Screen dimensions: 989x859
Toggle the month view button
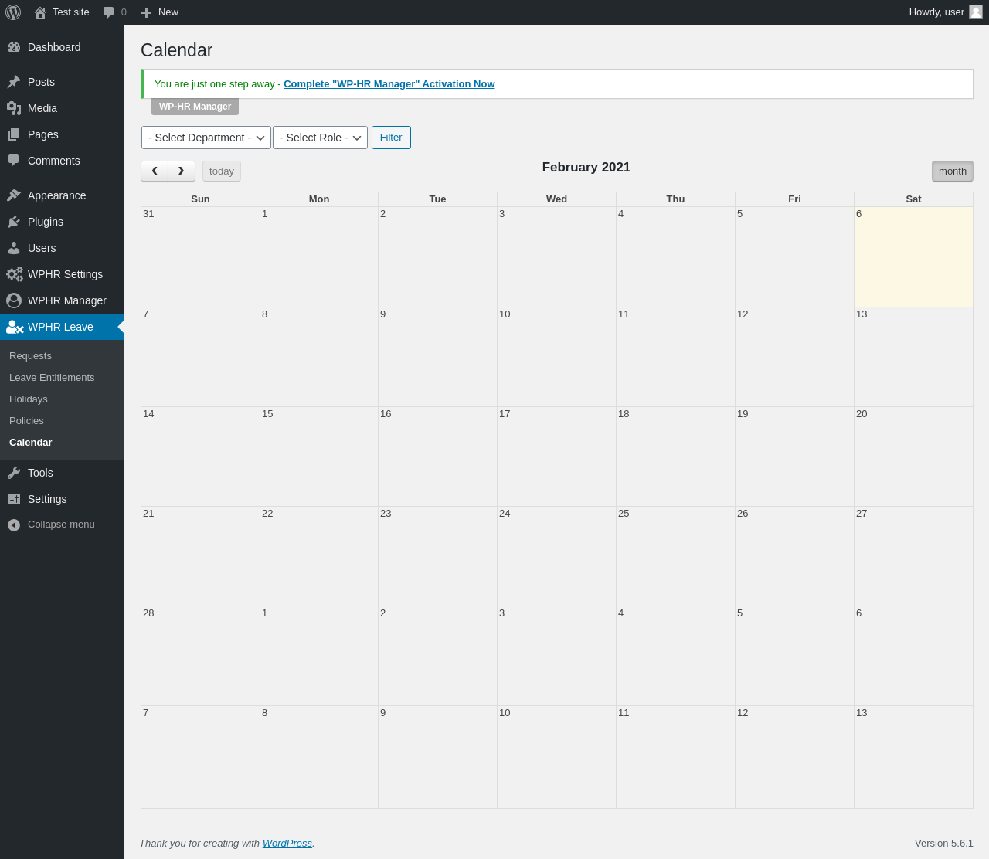pyautogui.click(x=952, y=171)
